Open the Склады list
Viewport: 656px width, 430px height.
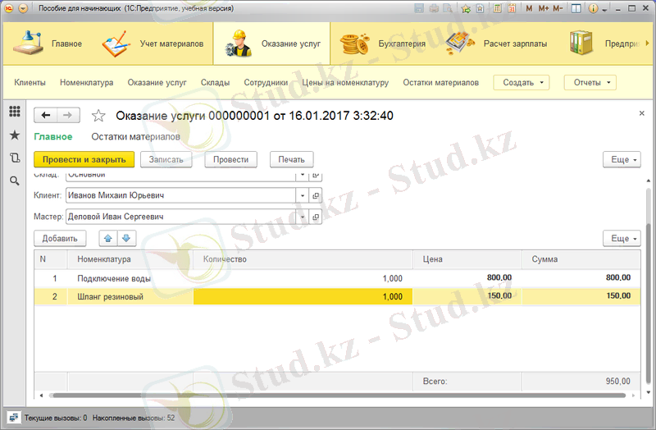click(x=215, y=83)
